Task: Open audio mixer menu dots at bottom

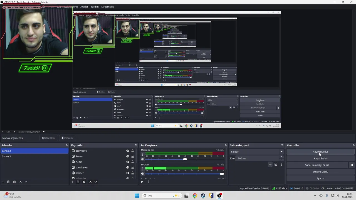Action: [148, 182]
